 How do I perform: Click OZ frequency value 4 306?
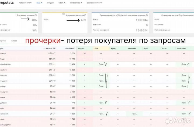point(73,97)
